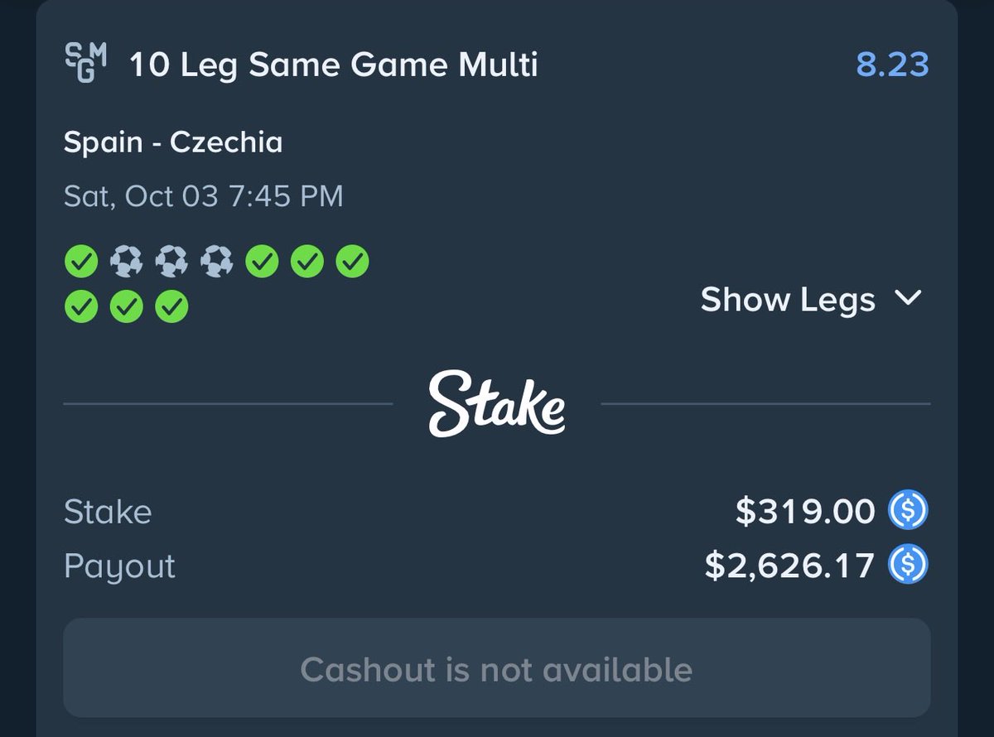Click the last green checkmark in the lower row
This screenshot has height=737, width=994.
171,306
